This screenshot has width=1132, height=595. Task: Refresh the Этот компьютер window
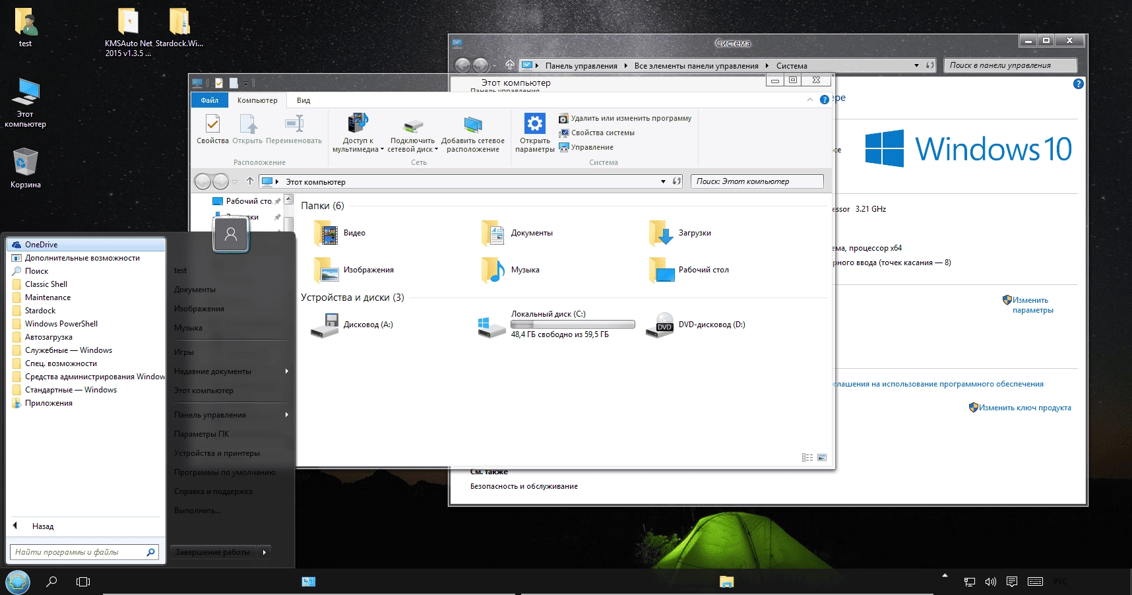[677, 181]
